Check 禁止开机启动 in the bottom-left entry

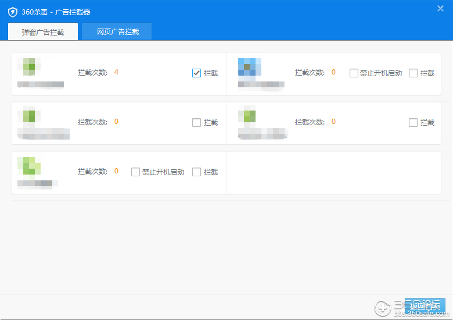click(135, 172)
